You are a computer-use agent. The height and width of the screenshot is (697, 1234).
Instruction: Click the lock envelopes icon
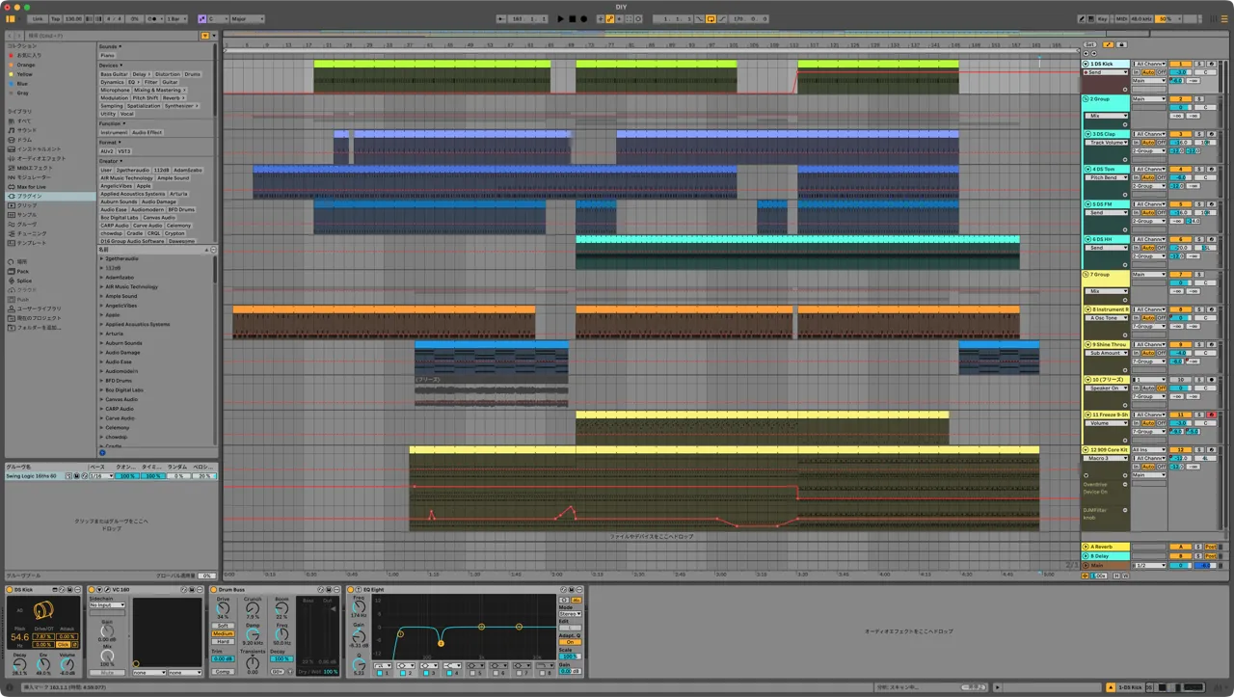pyautogui.click(x=1121, y=44)
